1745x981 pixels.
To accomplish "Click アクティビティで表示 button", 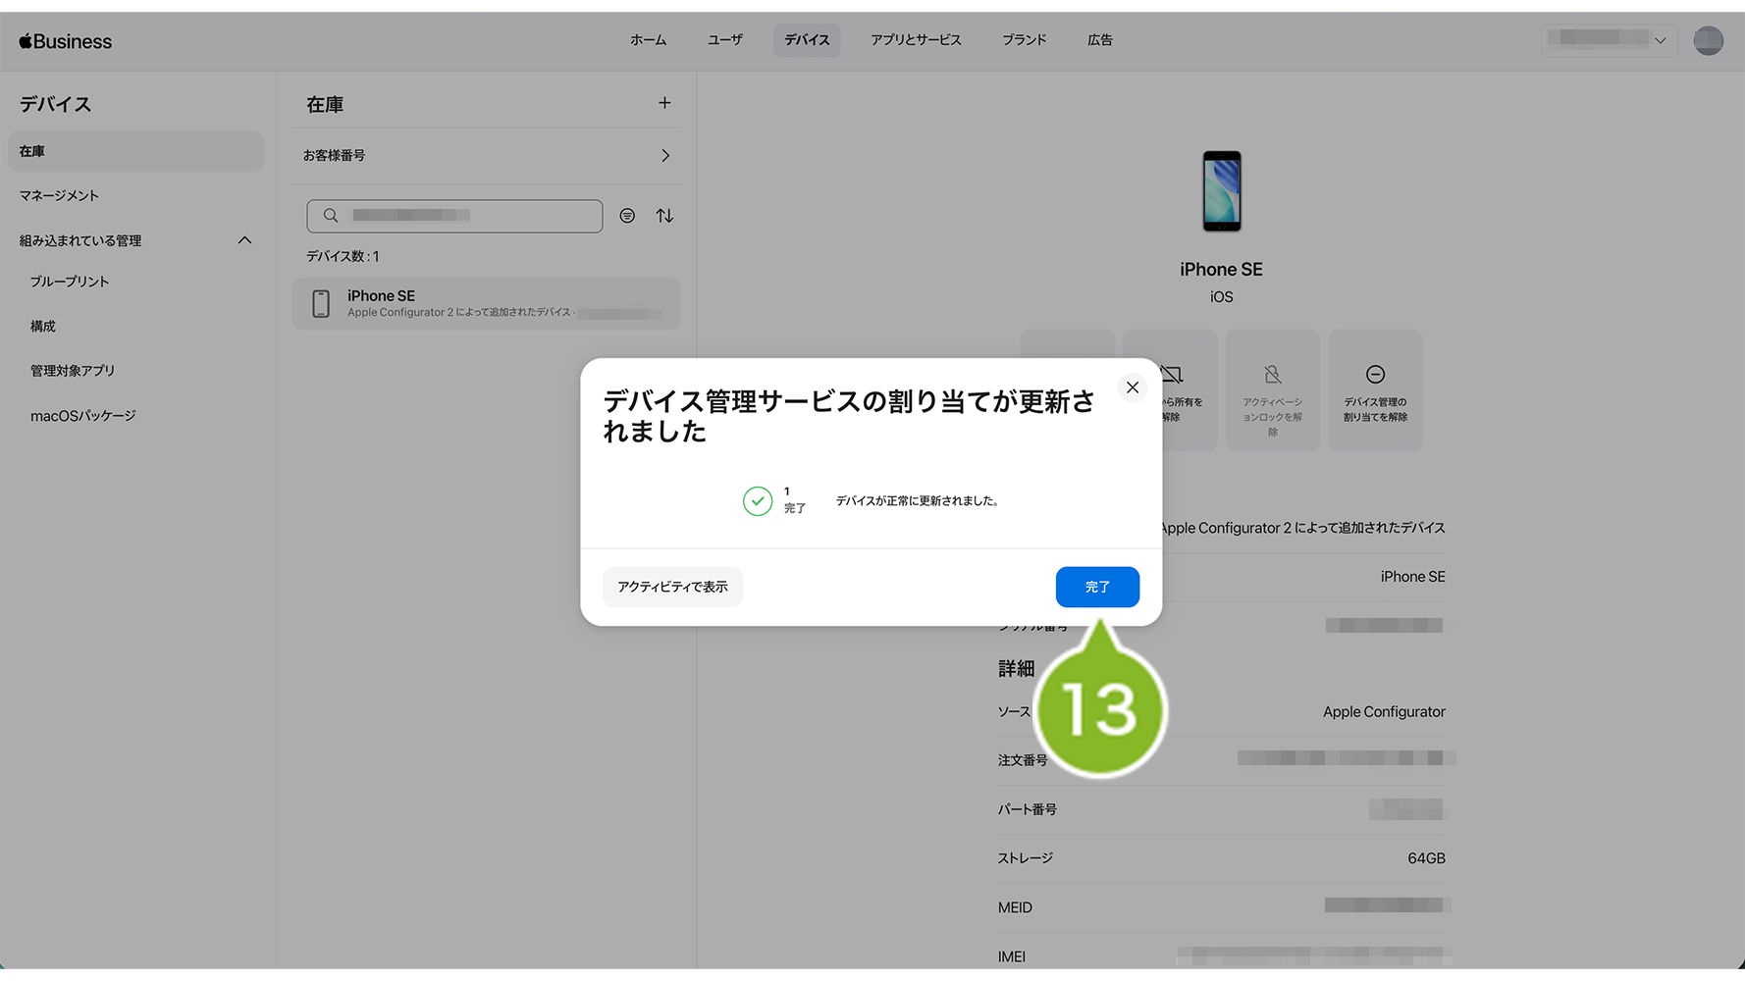I will [x=672, y=587].
